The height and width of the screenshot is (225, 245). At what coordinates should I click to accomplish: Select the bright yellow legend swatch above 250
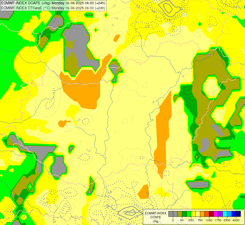[193, 214]
